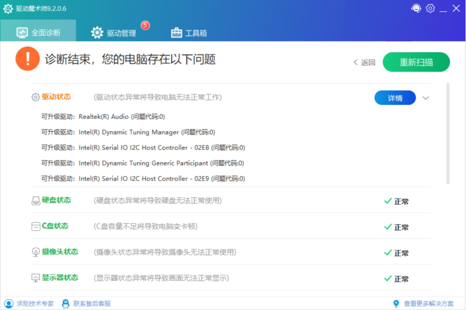Open 详情 for driver status

click(x=395, y=98)
